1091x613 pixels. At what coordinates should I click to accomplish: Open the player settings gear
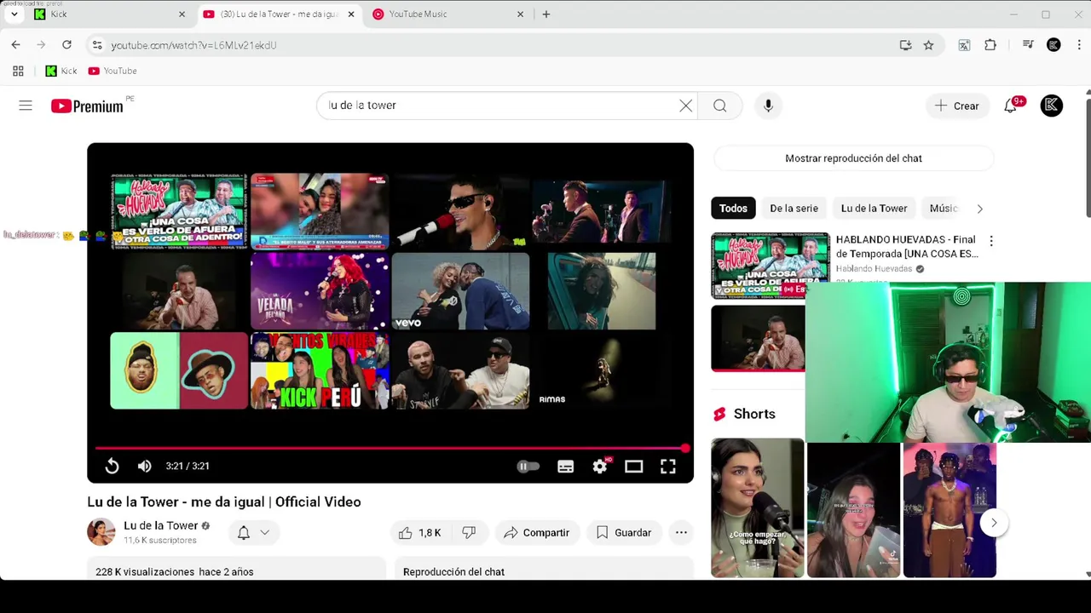600,466
